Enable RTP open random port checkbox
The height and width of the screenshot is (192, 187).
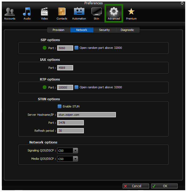76,87
